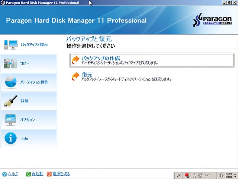Open the パーティション操作 pie chart section
The image size is (238, 179).
29,82
